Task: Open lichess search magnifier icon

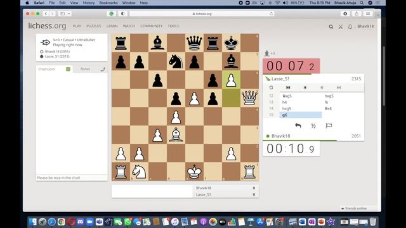Action: 331,27
